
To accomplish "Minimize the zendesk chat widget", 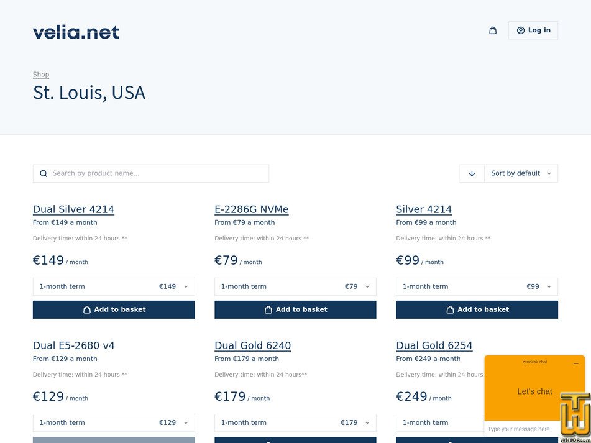I will pos(575,363).
